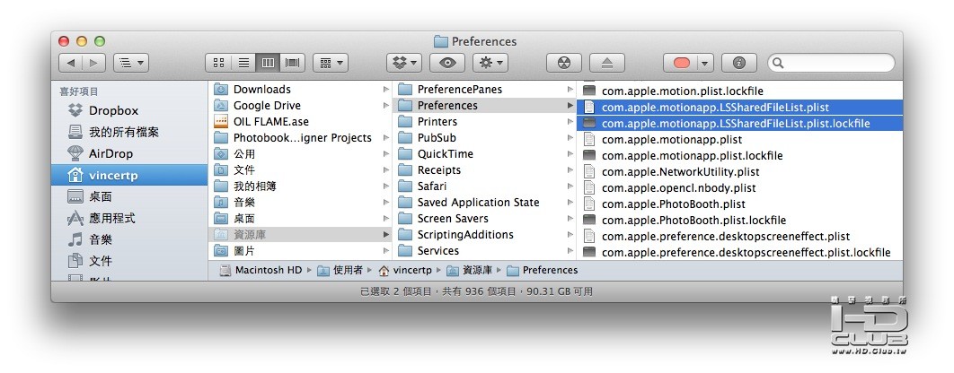Image resolution: width=954 pixels, height=373 pixels.
Task: Click the red label button
Action: (682, 63)
